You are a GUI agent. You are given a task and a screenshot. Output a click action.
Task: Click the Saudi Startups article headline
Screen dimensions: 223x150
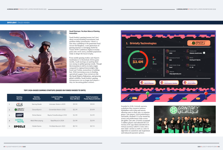tap(84, 32)
